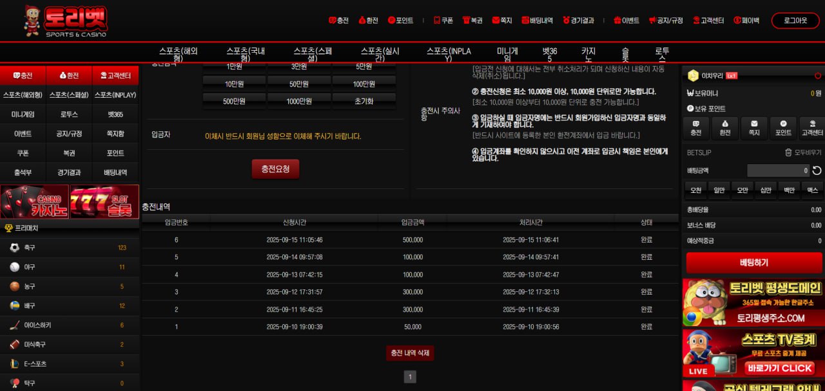The image size is (825, 391).
Task: Open the CASINO 카지노 banner thumbnail
Action: [34, 202]
